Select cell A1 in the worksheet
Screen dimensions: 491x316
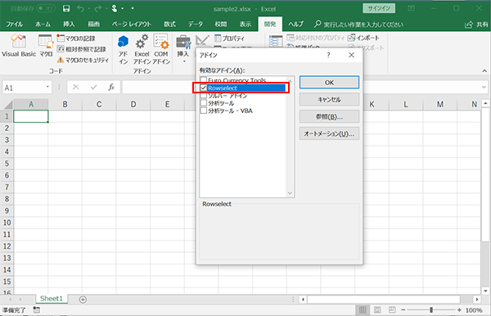point(31,116)
